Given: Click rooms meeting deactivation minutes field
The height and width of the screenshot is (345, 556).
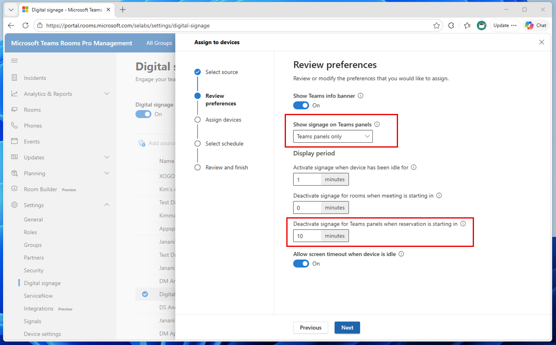Looking at the screenshot, I should [x=307, y=208].
